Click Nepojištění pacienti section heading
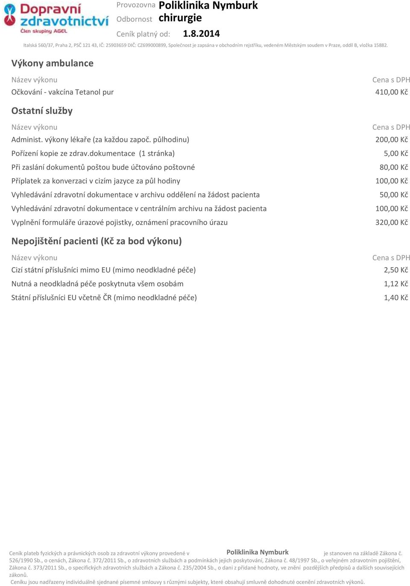This screenshot has width=410, height=586. coord(97,241)
